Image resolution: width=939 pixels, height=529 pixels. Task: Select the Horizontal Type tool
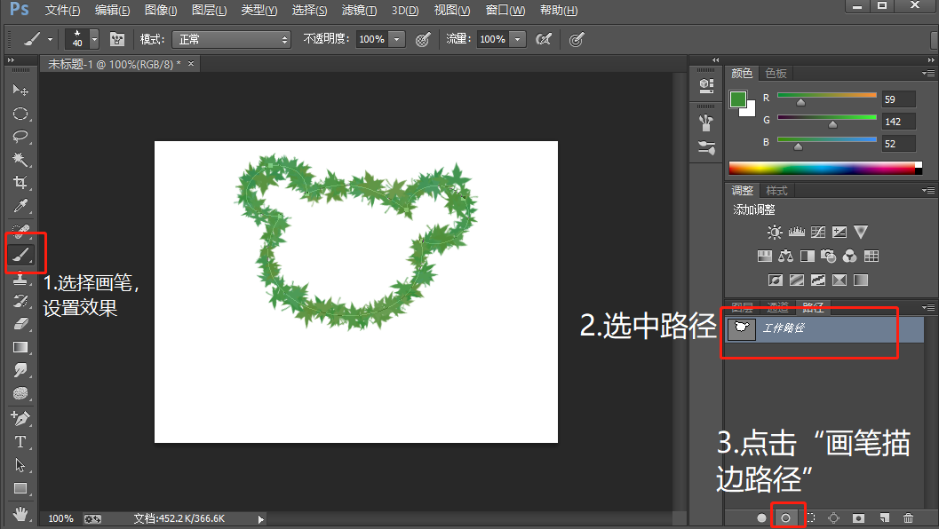pos(20,441)
